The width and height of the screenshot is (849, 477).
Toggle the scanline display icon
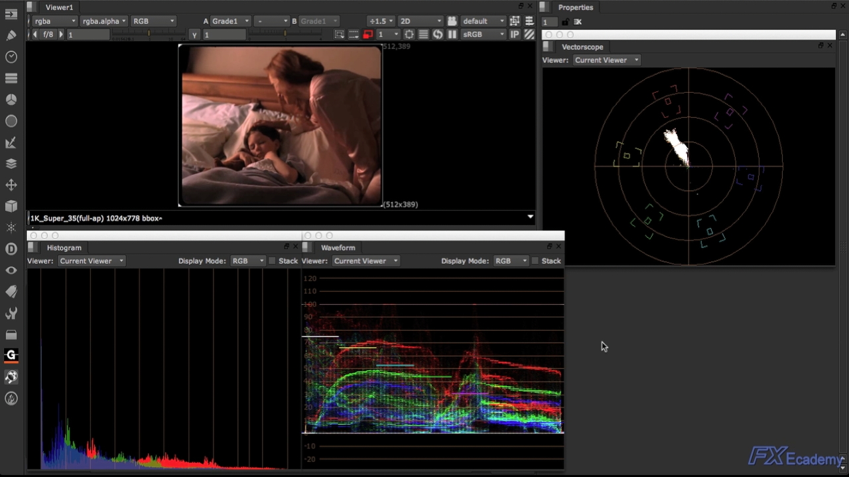coord(423,34)
